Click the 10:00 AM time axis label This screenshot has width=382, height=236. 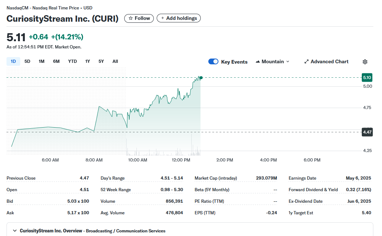pyautogui.click(x=138, y=160)
